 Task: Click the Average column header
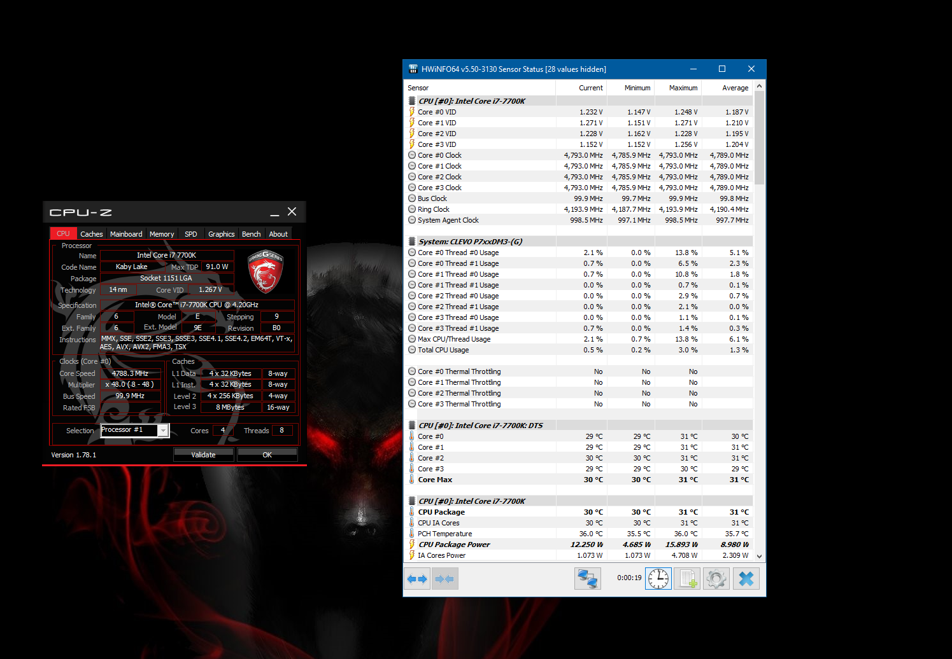727,88
